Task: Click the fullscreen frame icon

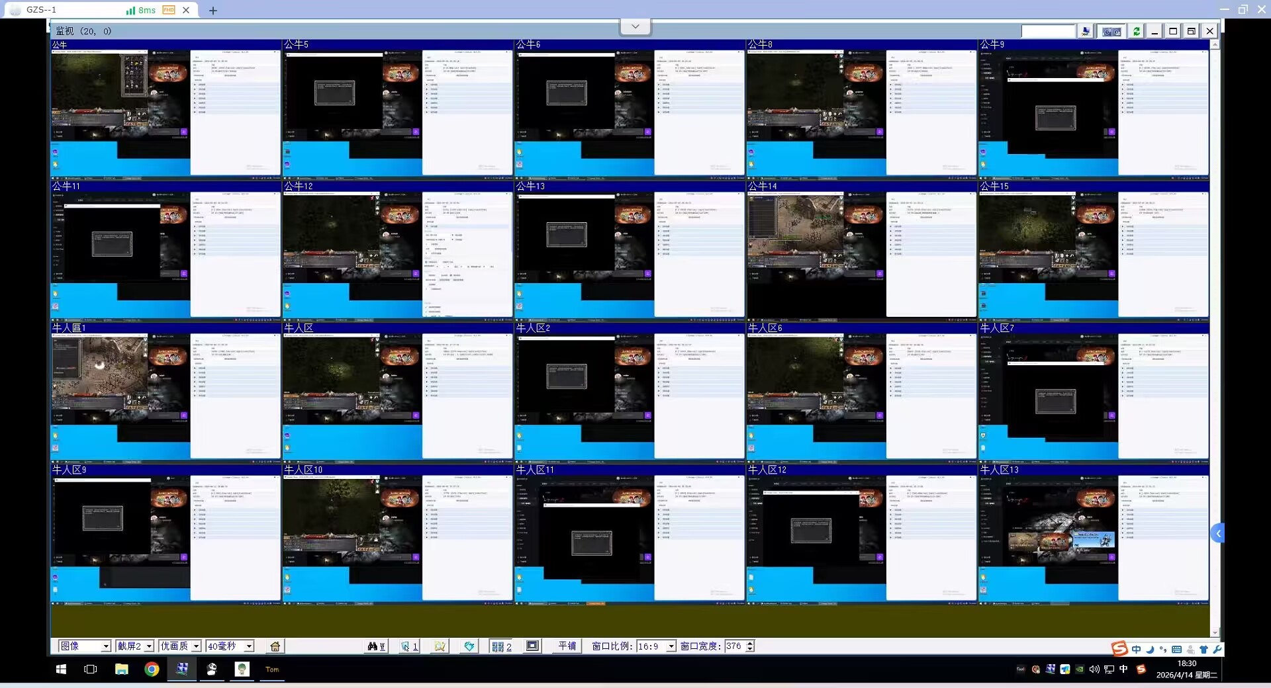Action: 532,646
